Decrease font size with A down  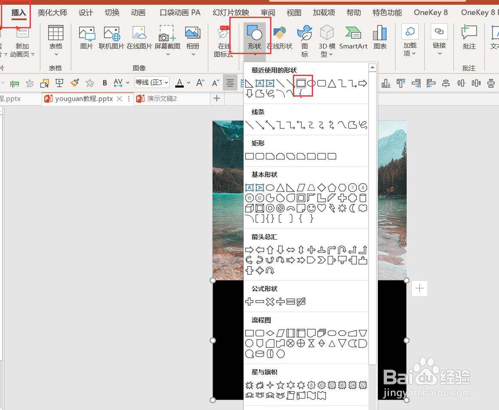(216, 83)
